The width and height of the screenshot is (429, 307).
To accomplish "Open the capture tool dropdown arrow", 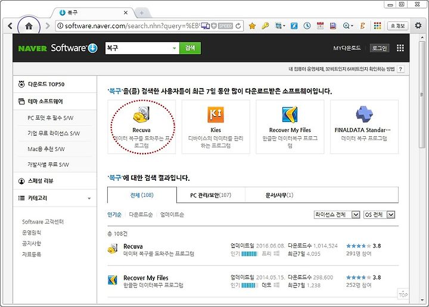I will click(x=284, y=26).
